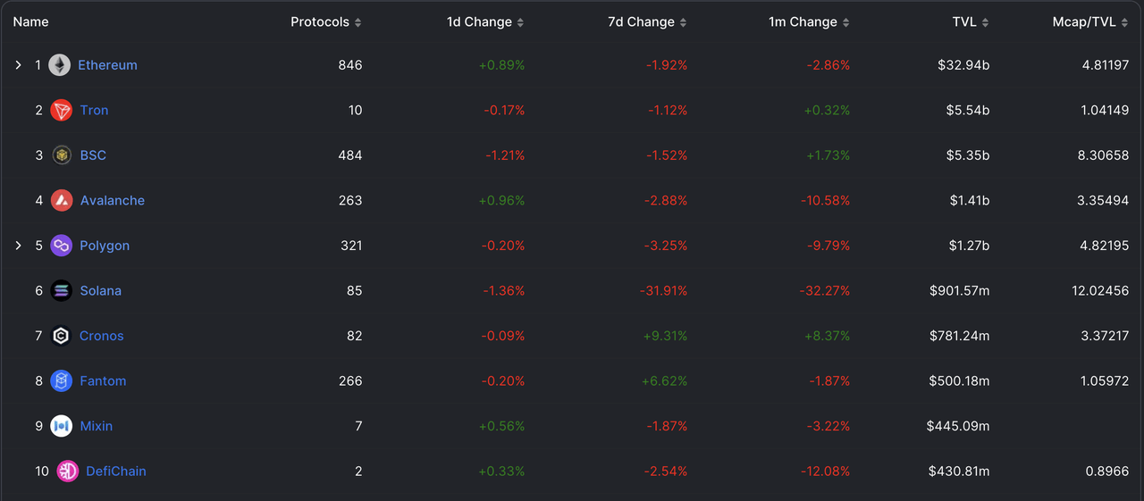Click the purple Polygon logo icon
Screen dimensions: 1144x501
tap(61, 246)
